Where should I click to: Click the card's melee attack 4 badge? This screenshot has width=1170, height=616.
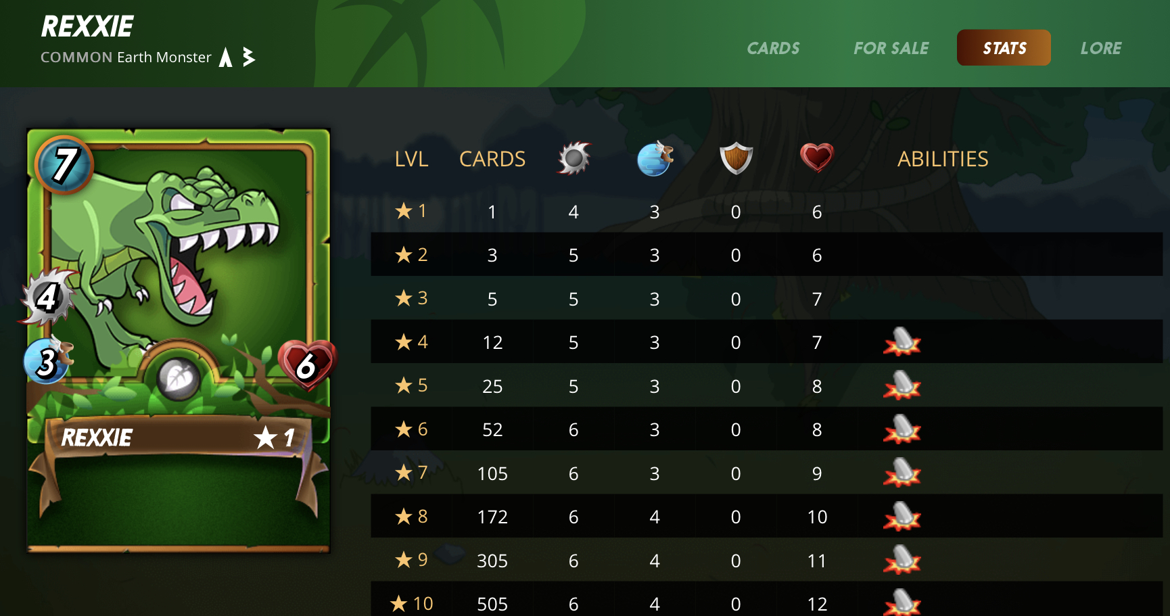[x=47, y=297]
